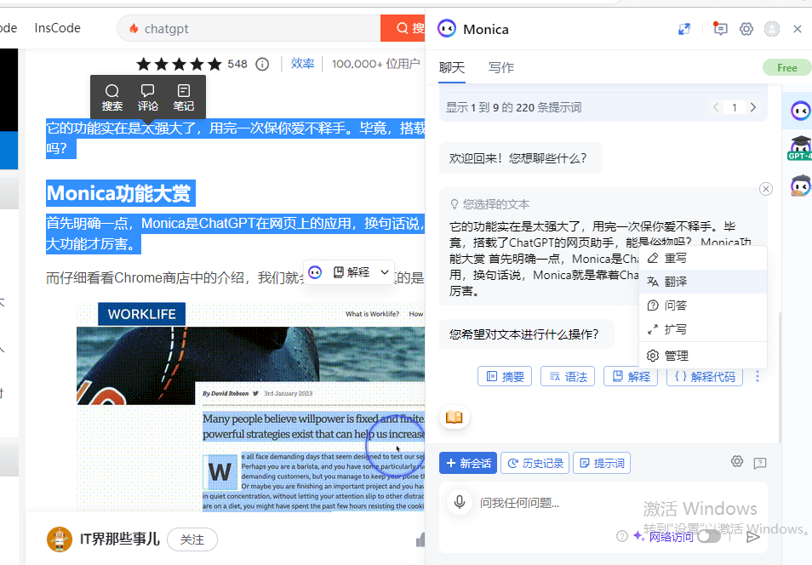Go to next page of prompts

(x=752, y=107)
